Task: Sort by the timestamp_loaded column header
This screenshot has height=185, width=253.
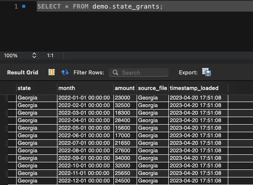Action: (x=198, y=88)
